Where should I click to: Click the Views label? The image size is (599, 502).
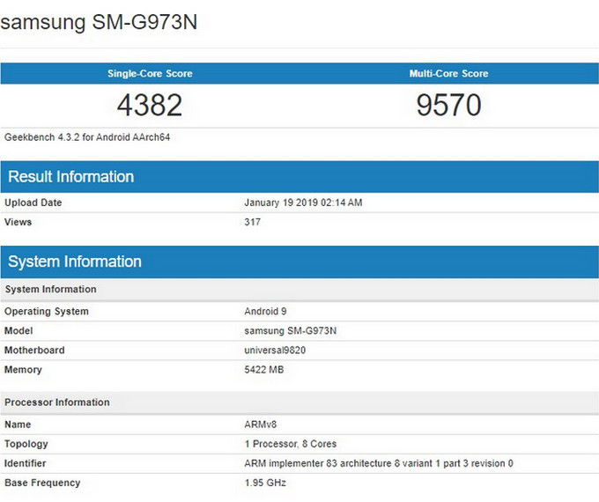coord(18,222)
